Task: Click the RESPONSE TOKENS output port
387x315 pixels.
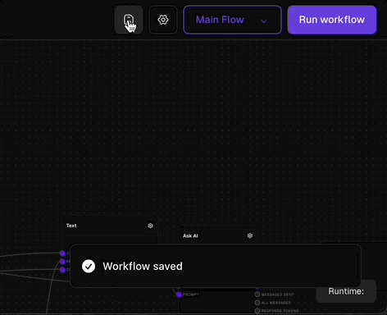Action: (257, 311)
